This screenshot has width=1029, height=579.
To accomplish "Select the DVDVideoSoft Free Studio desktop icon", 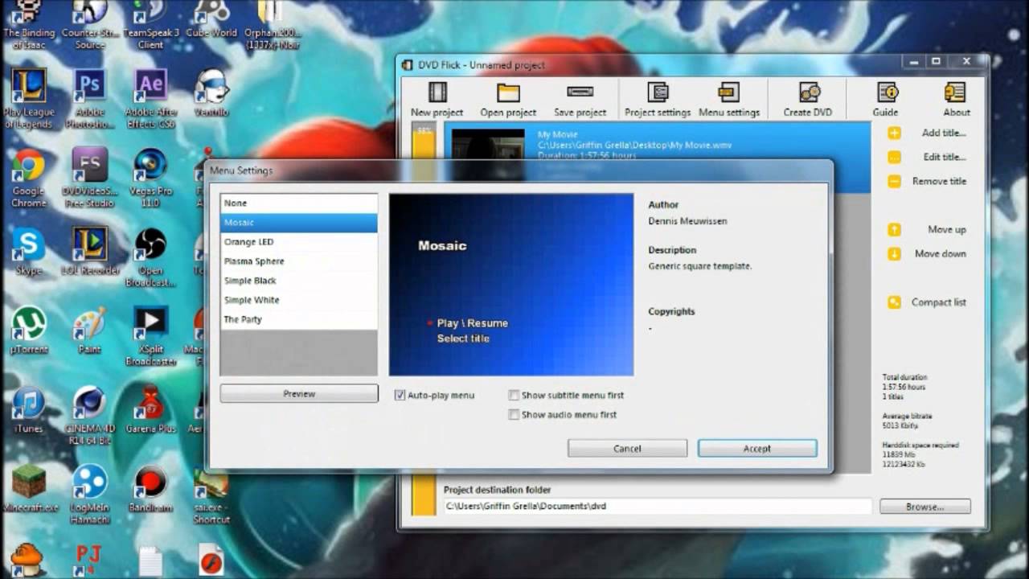I will 90,179.
